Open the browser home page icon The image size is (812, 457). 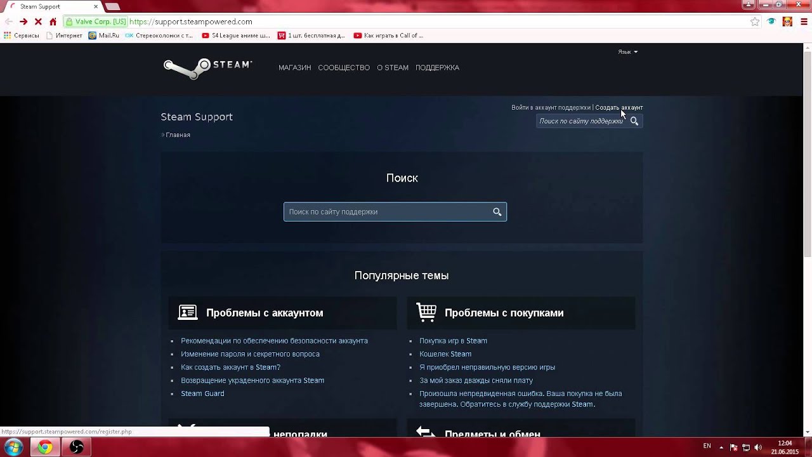click(x=53, y=22)
